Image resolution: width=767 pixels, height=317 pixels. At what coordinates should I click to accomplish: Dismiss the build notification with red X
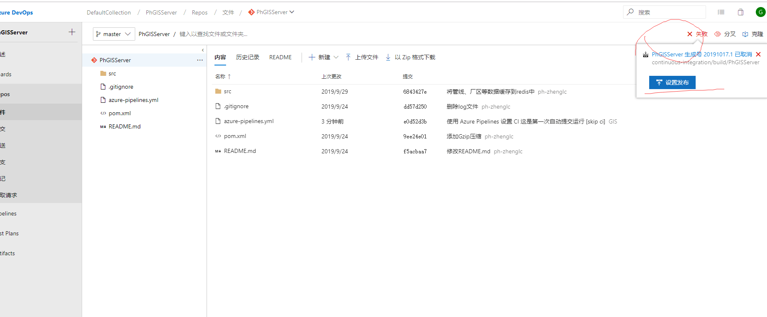[758, 54]
